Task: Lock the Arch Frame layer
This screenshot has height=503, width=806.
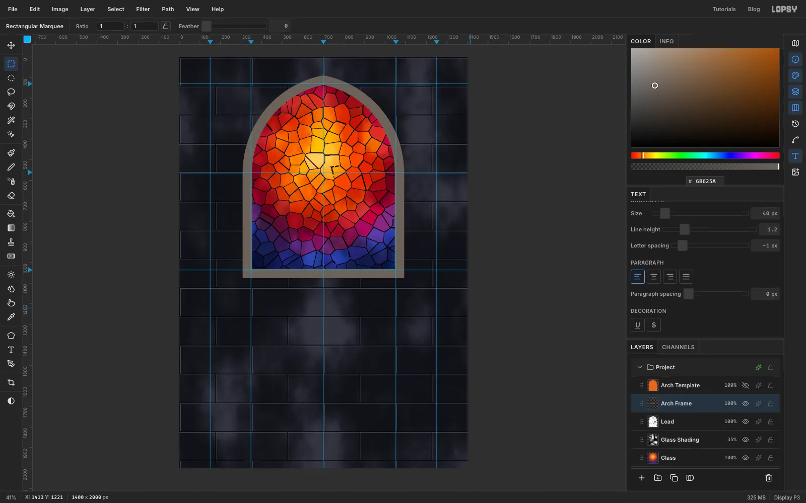Action: pyautogui.click(x=771, y=403)
